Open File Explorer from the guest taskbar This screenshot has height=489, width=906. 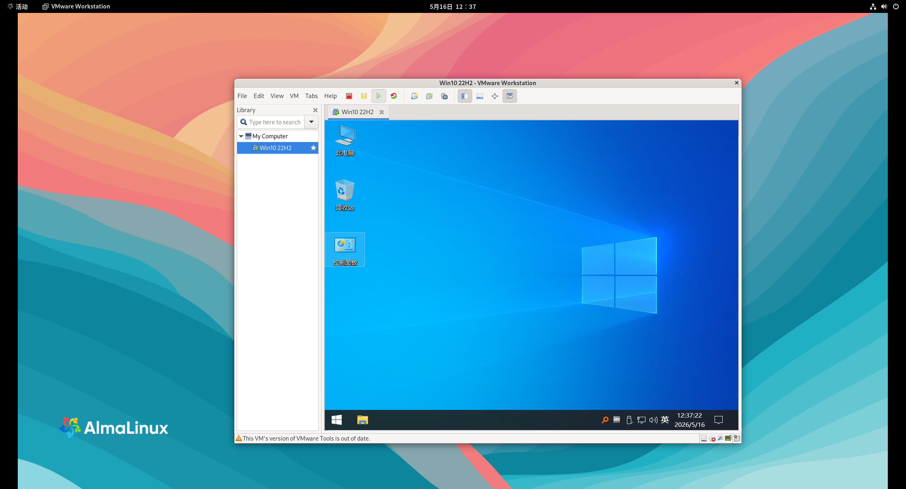362,420
